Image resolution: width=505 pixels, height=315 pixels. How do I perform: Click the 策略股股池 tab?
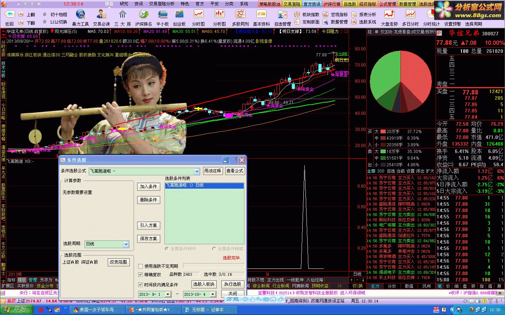[x=270, y=4]
